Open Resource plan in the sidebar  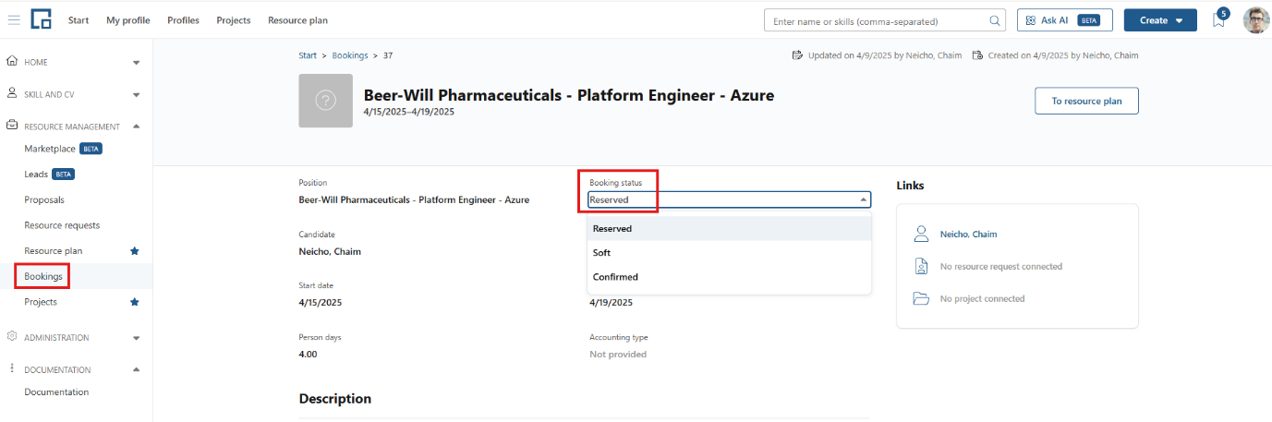click(54, 251)
